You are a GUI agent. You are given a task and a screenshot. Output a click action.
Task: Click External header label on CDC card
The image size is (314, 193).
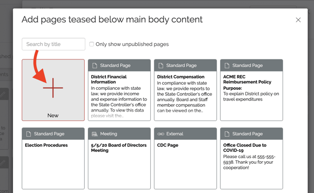point(175,134)
